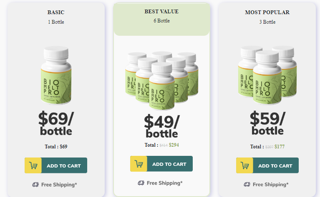This screenshot has height=197, width=320.
Task: Click the yellow cart icon under Basic plan
Action: pos(33,165)
